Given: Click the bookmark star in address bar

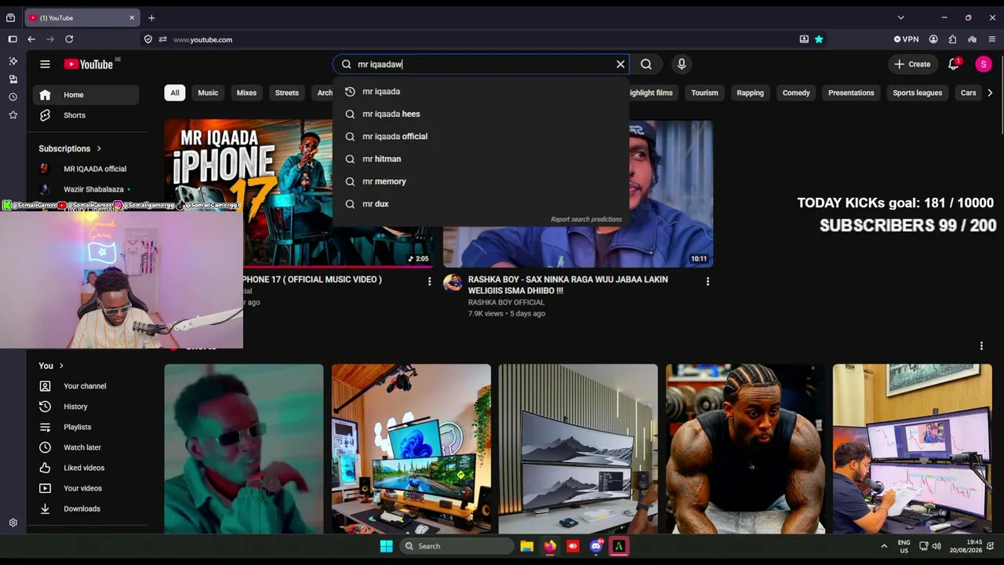Looking at the screenshot, I should (x=819, y=39).
